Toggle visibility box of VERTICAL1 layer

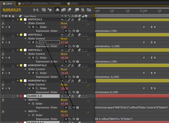tap(3, 50)
